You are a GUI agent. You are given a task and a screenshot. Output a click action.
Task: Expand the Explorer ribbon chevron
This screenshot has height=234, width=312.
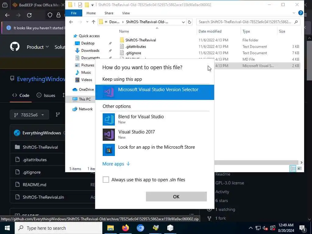(x=294, y=13)
